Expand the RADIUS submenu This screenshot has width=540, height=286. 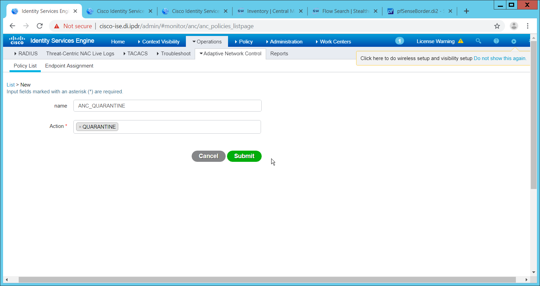[26, 54]
